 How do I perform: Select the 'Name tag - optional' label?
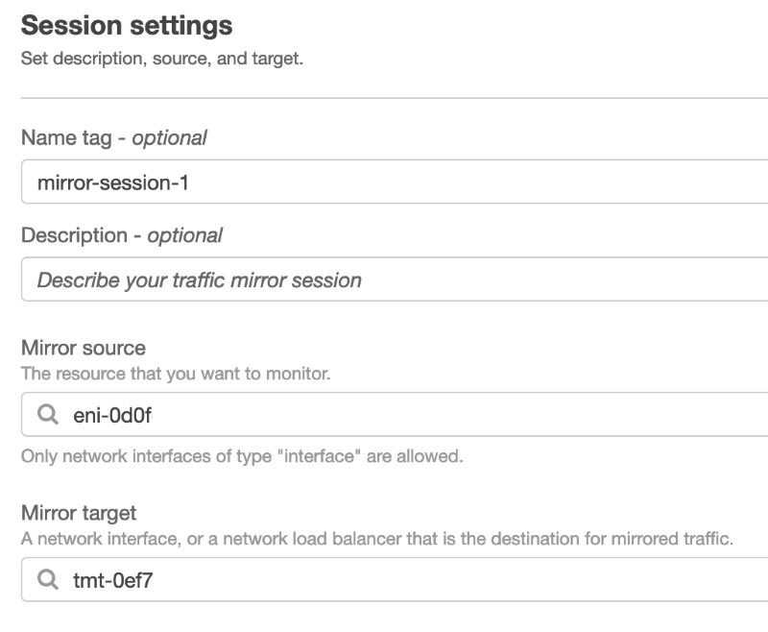click(x=113, y=137)
